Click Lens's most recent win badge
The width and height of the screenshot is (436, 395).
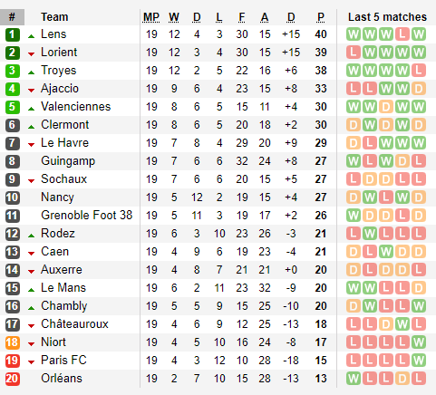(419, 34)
